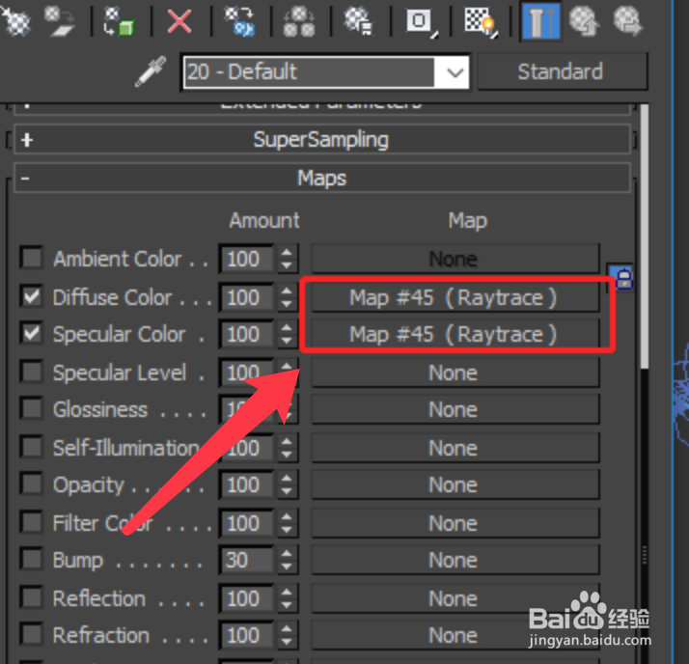Enable Specular Level map checkbox

click(x=32, y=373)
